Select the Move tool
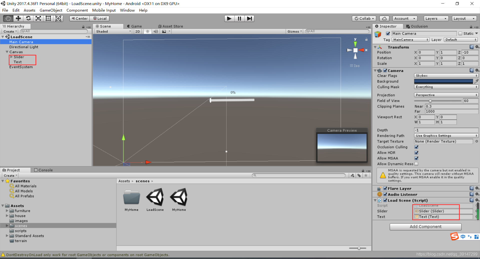The image size is (480, 259). tap(18, 18)
